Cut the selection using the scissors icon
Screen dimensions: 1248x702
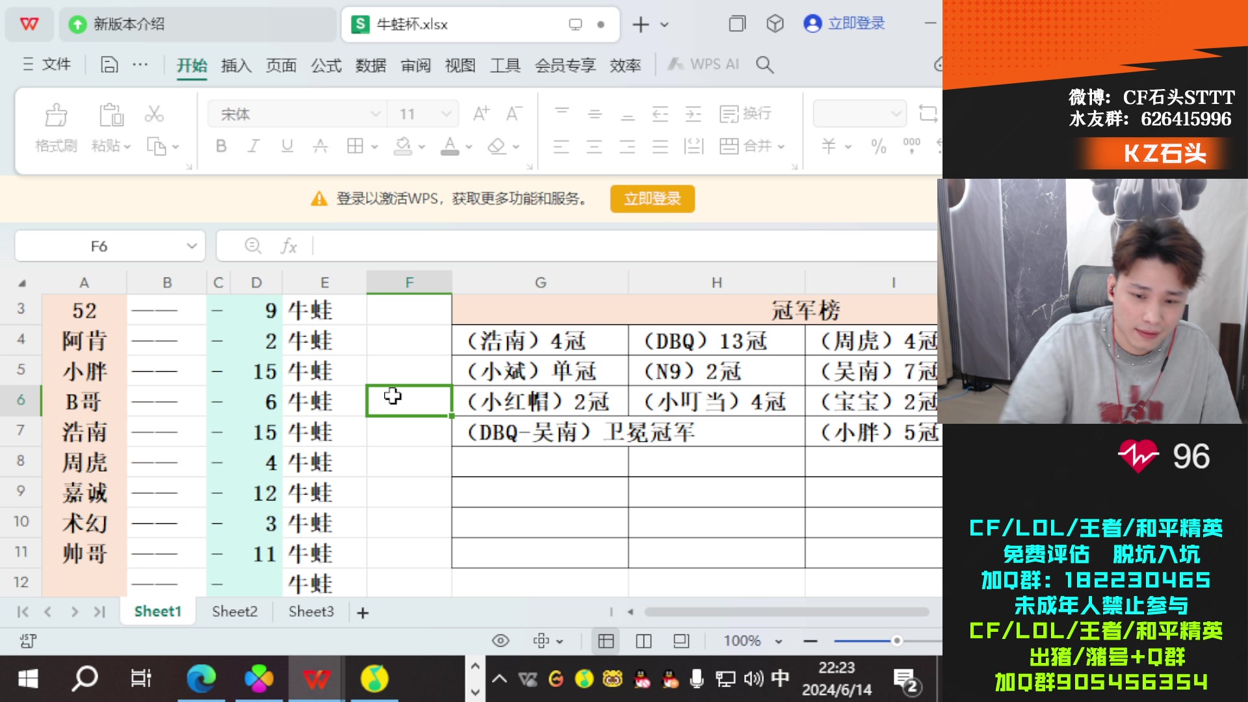tap(154, 114)
